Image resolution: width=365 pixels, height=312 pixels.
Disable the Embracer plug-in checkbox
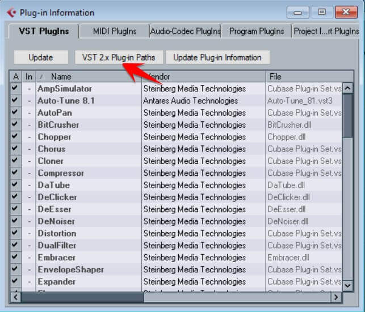(x=15, y=257)
